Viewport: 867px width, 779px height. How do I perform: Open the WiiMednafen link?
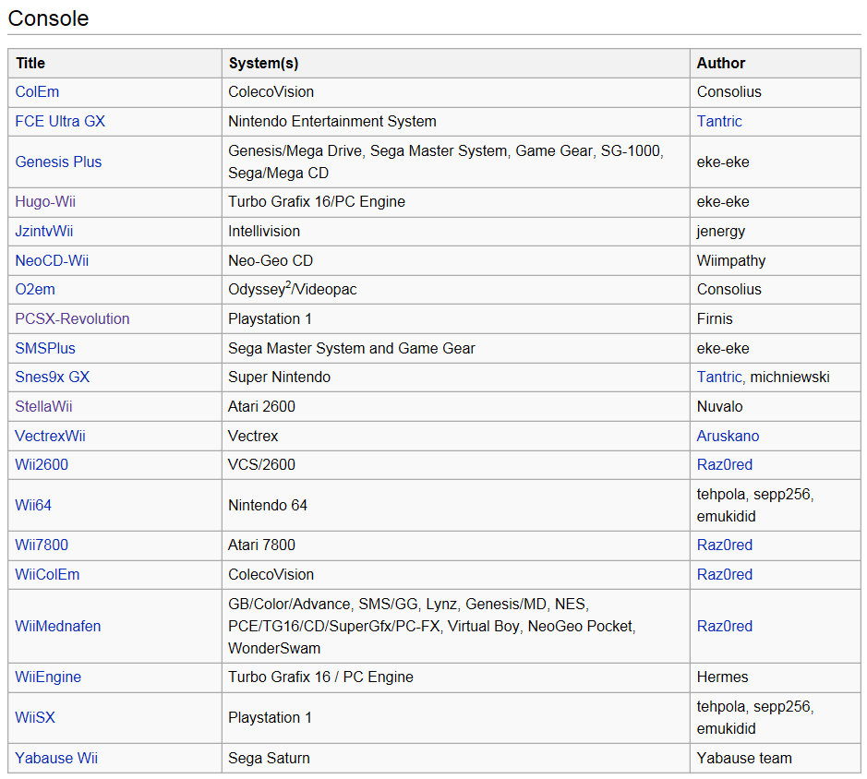pos(57,626)
